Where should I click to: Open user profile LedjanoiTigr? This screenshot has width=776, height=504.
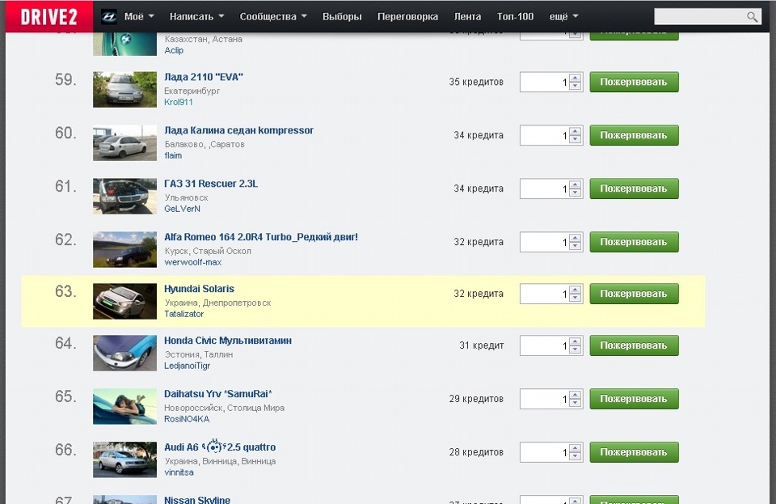click(187, 366)
